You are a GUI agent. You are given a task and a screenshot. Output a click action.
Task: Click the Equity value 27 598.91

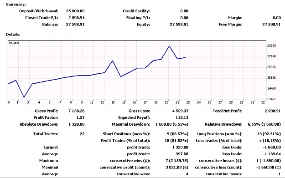pos(179,25)
